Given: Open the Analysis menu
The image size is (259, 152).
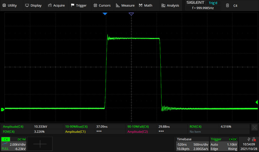Looking at the screenshot, I should tap(170, 6).
